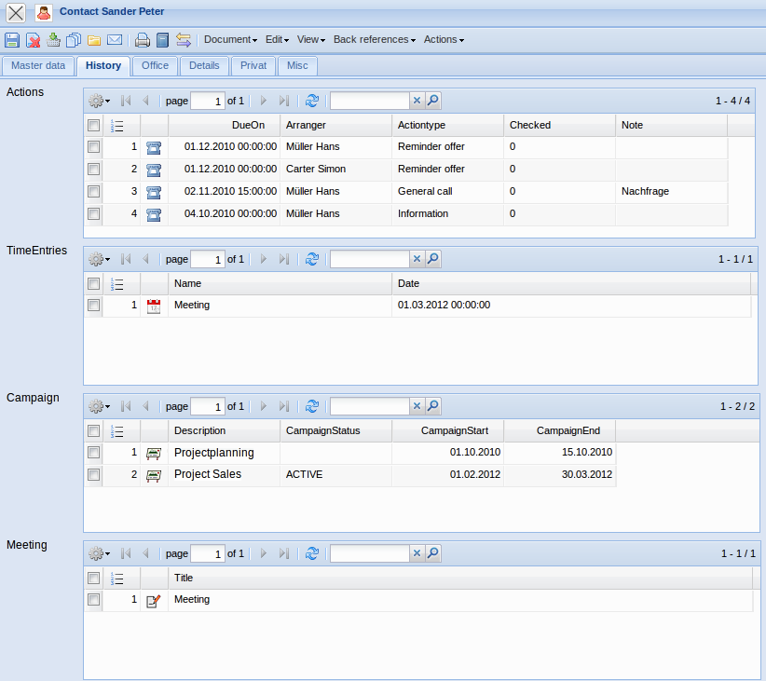Open the Details tab

204,66
